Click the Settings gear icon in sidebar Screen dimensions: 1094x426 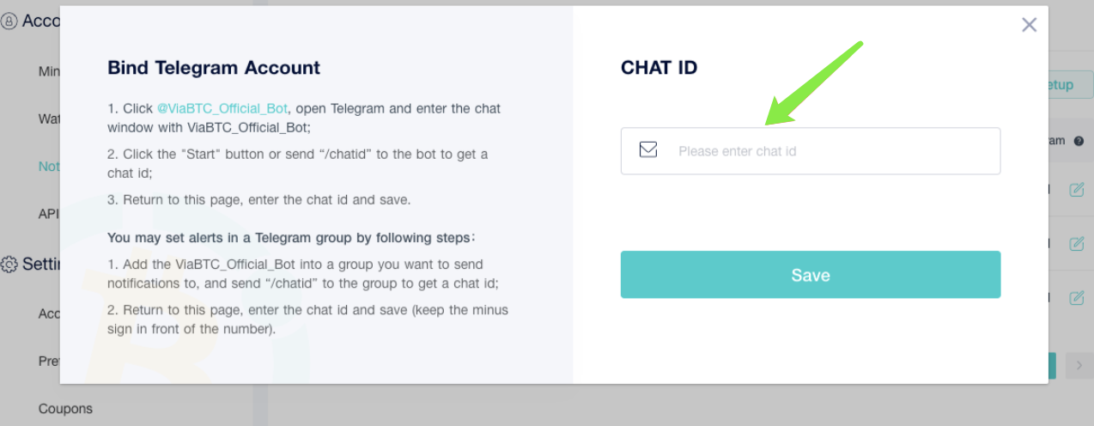9,265
